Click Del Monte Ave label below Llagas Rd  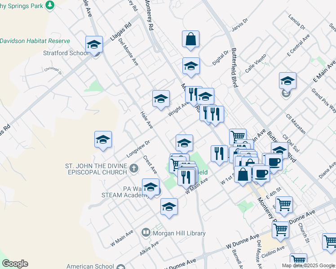[128, 52]
